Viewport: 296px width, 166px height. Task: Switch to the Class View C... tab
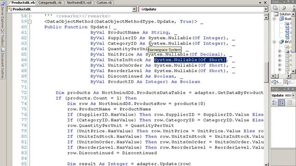pos(289,82)
